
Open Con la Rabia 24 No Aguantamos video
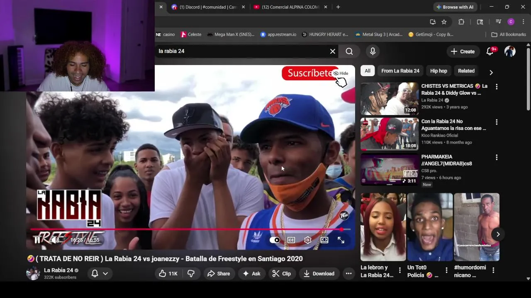(x=390, y=134)
